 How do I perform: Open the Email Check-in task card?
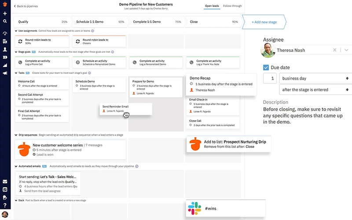[x=213, y=106]
